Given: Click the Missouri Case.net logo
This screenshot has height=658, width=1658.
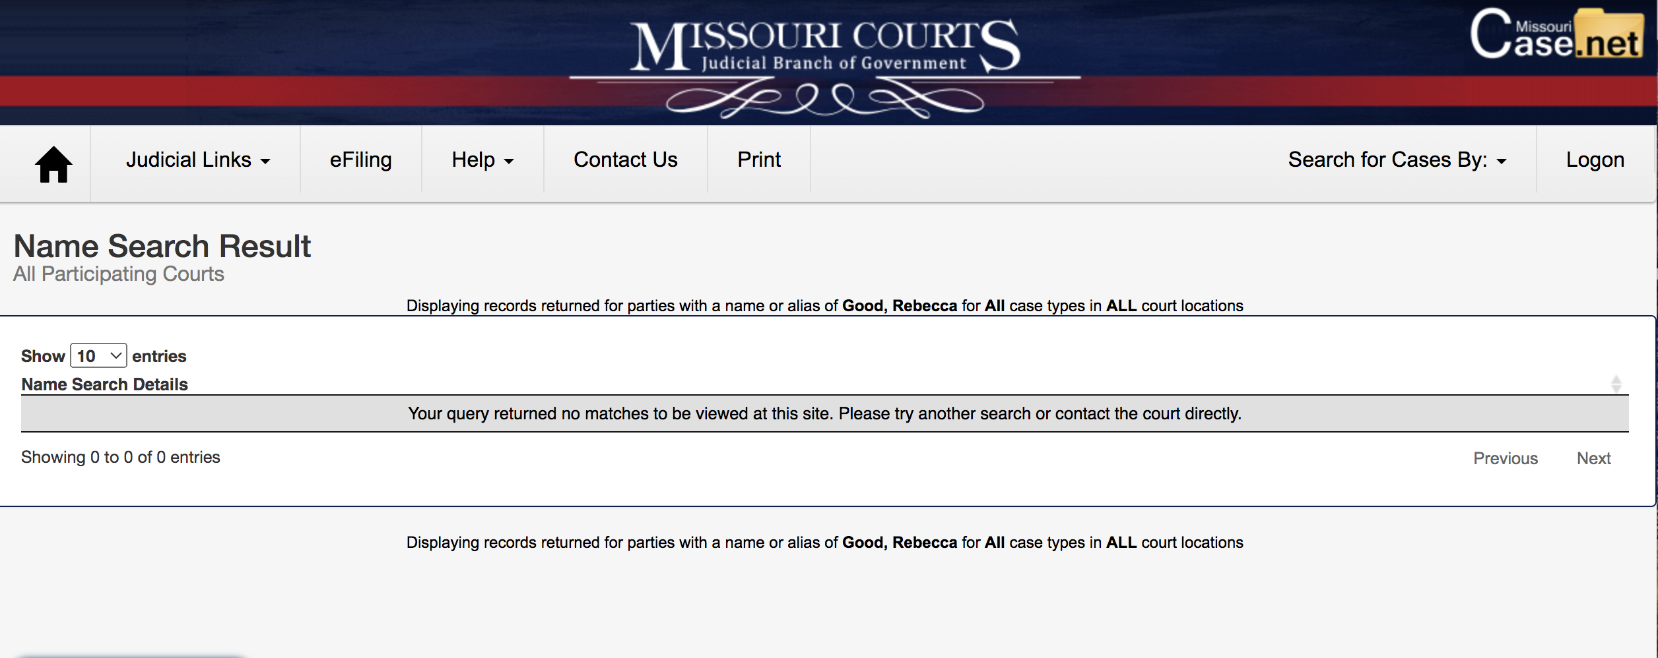Looking at the screenshot, I should (x=1555, y=34).
